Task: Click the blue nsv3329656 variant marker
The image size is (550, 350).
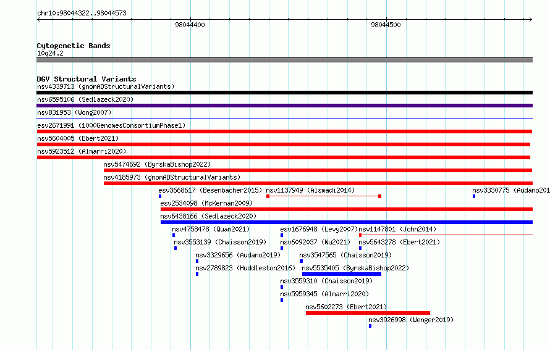Action: pyautogui.click(x=197, y=261)
